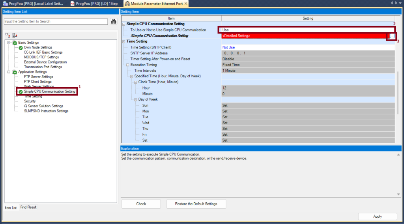This screenshot has height=224, width=404.
Task: Click the Apply button
Action: (377, 216)
